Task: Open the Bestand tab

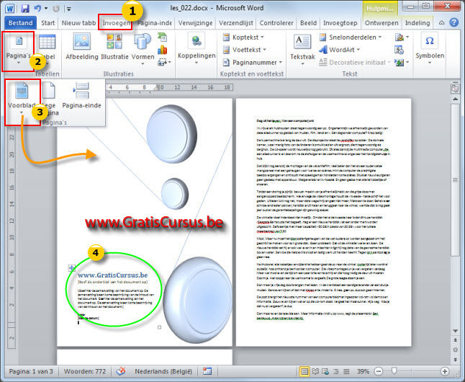Action: tap(20, 23)
